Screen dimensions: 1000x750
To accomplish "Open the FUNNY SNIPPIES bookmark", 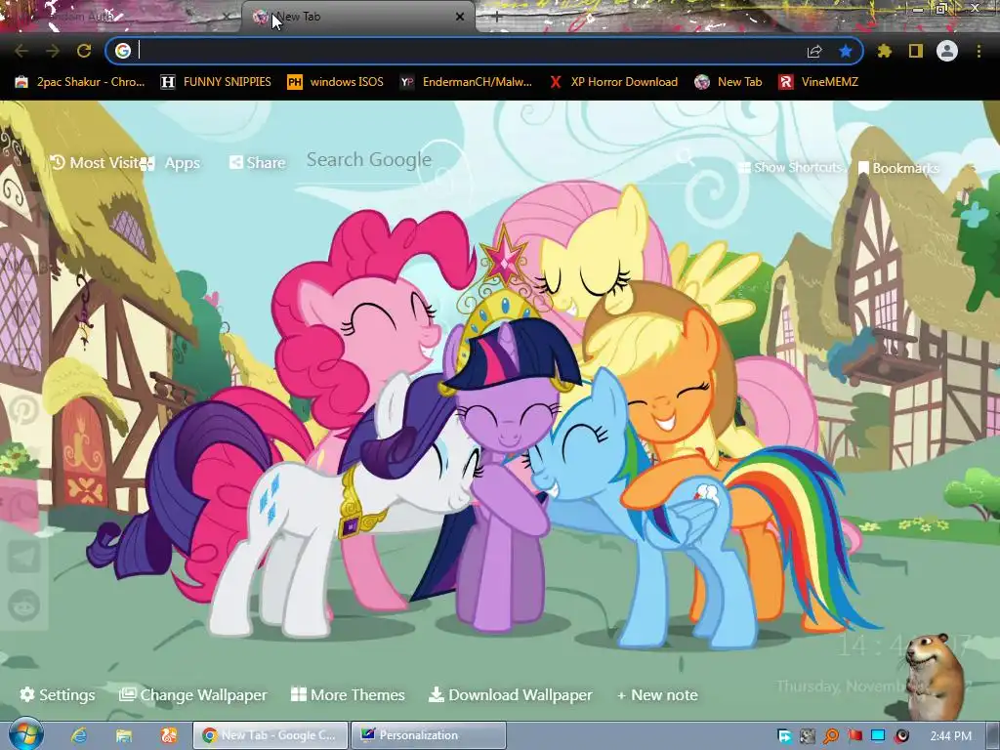I will [216, 82].
